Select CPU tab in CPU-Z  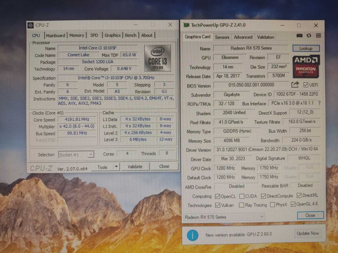pos(36,35)
